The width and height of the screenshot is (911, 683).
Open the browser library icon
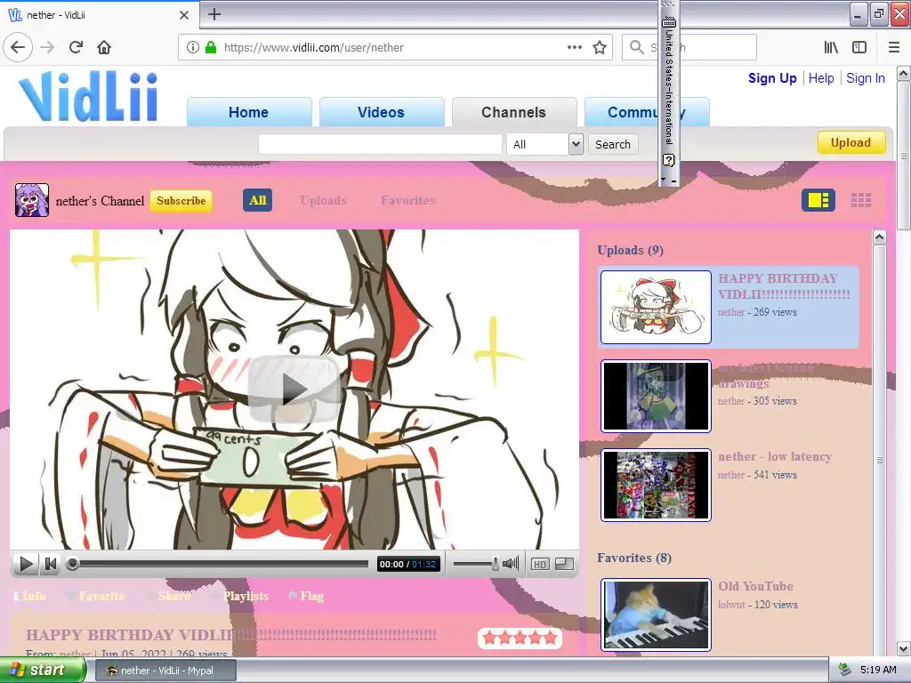pos(831,47)
